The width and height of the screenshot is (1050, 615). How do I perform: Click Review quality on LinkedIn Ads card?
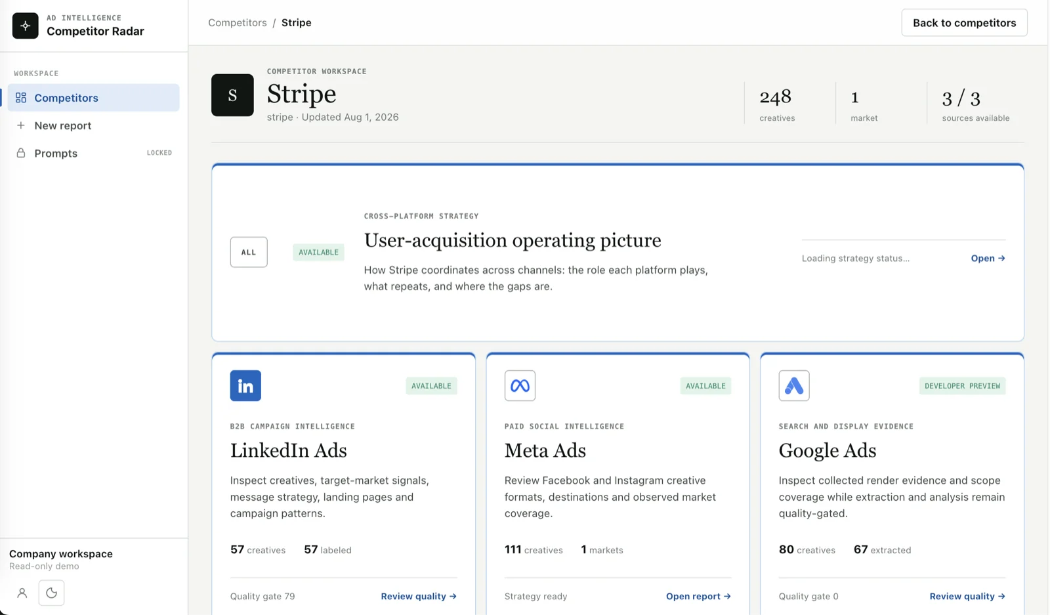tap(419, 597)
